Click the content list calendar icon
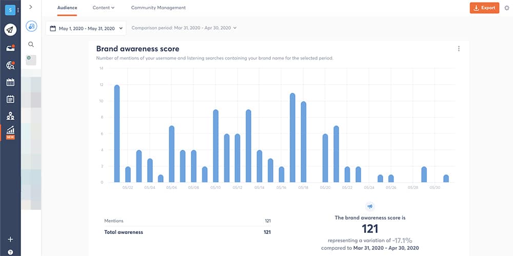 pyautogui.click(x=10, y=99)
